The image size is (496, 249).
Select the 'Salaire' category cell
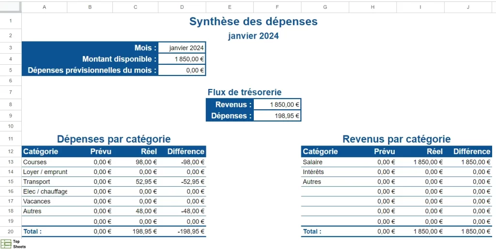(x=325, y=162)
